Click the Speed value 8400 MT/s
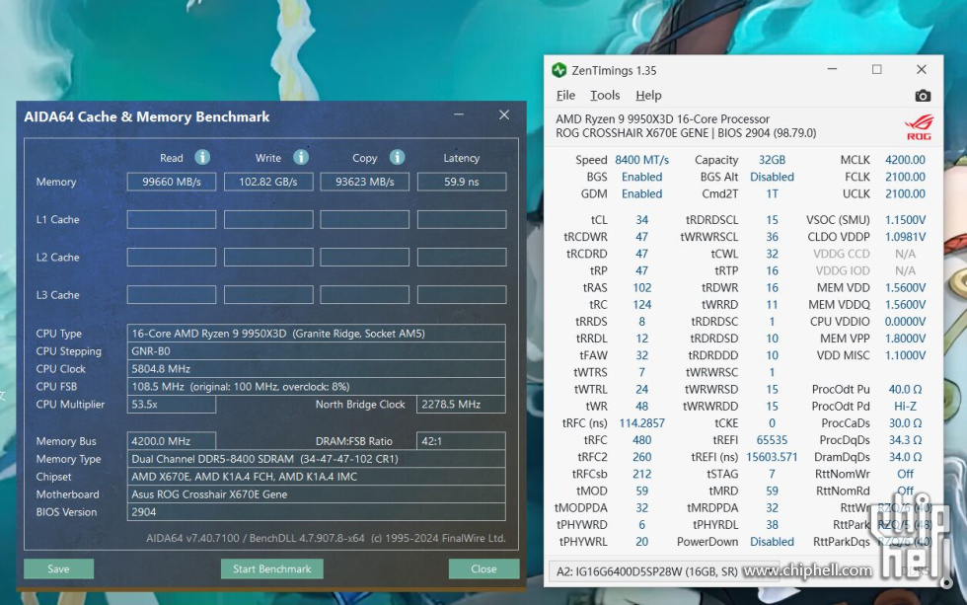967x605 pixels. tap(642, 160)
